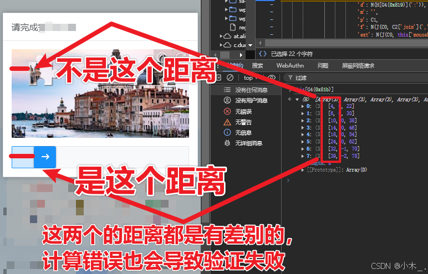Image resolution: width=428 pixels, height=274 pixels.
Task: Open the 屏蔽网络请求 tab
Action: [x=358, y=65]
